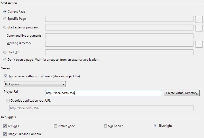This screenshot has width=204, height=138.
Task: Enable the Native Code debugger checkbox
Action: 55,126
